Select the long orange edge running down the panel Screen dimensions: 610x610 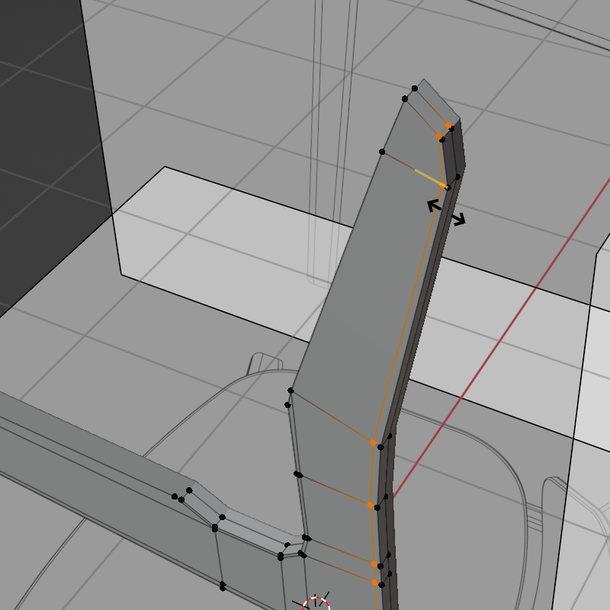pos(407,314)
